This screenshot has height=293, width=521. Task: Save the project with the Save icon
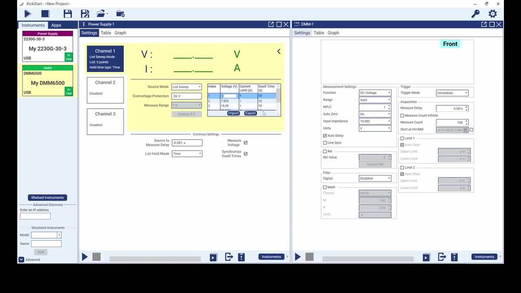point(67,13)
